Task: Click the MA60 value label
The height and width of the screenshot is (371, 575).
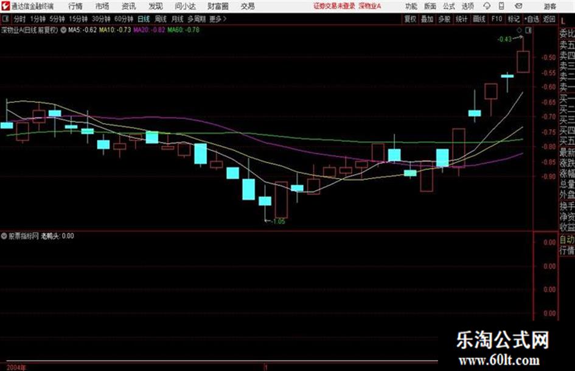Action: [183, 30]
